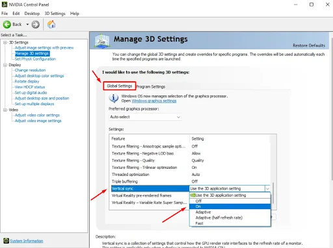The image size is (333, 248).
Task: Open View HDCP status page
Action: tap(30, 87)
